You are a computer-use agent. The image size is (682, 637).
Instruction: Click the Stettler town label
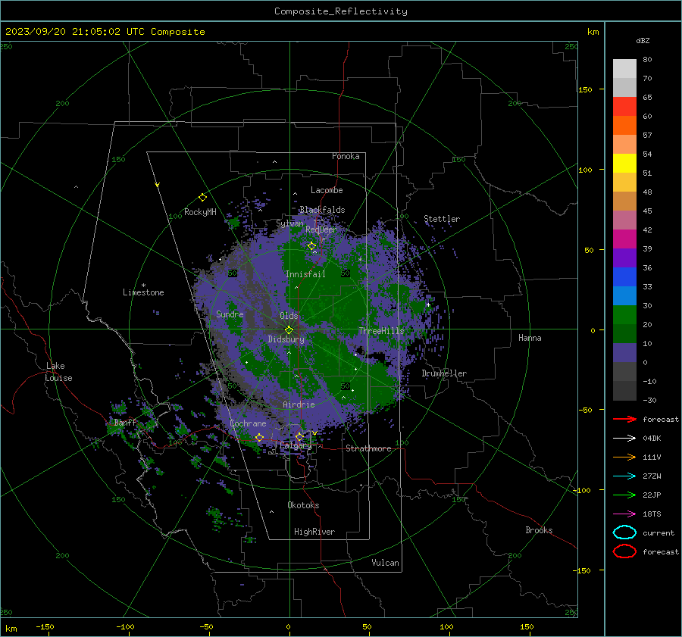pos(442,219)
